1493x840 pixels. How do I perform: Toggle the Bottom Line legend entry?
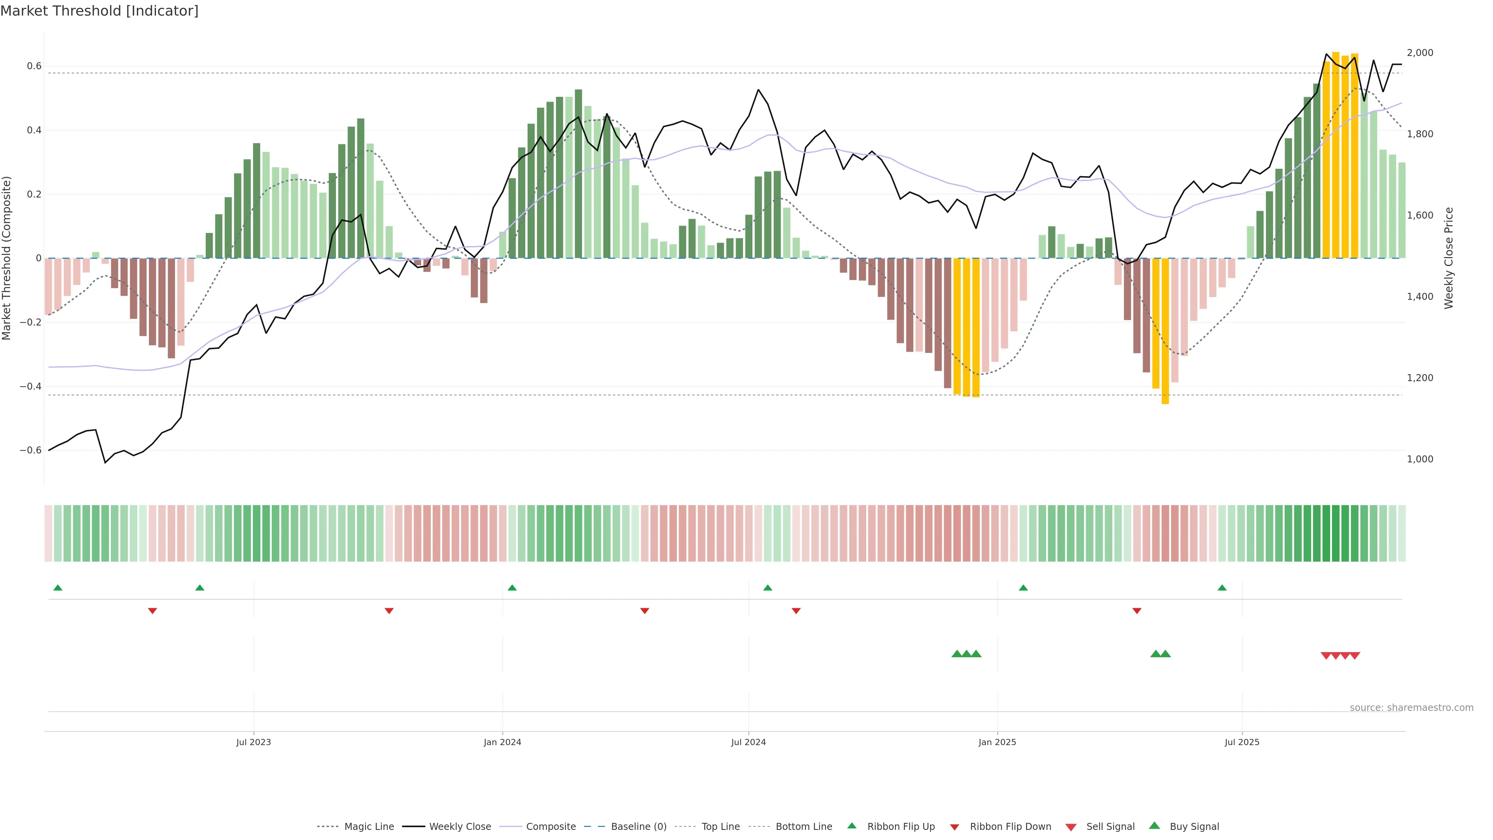[803, 827]
